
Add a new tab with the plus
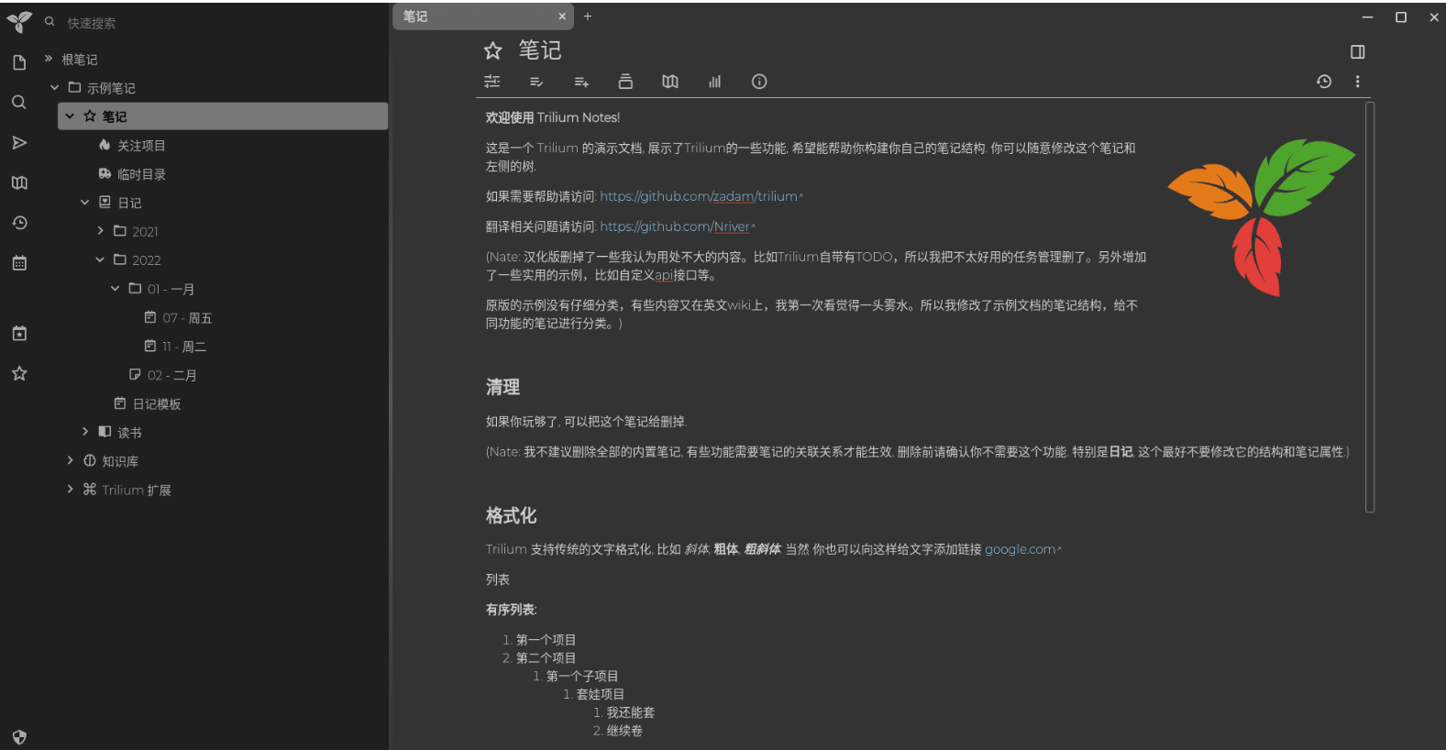588,17
